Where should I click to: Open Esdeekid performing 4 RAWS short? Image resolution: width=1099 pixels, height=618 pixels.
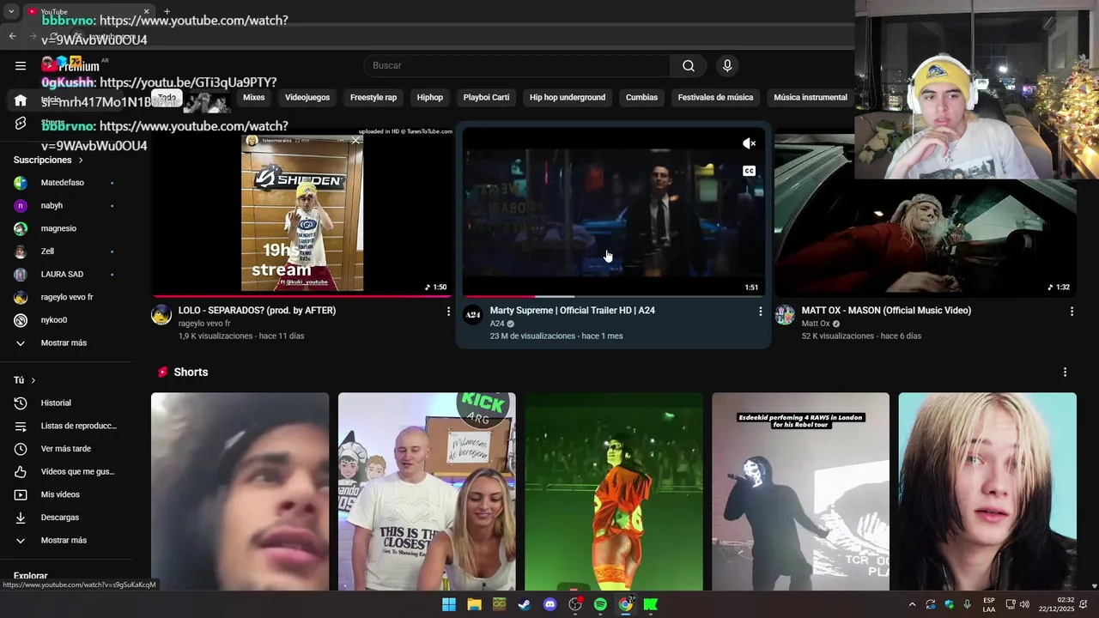800,492
